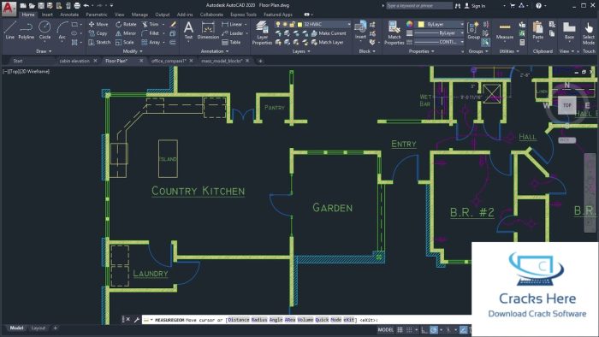The width and height of the screenshot is (599, 337).
Task: Open the Insert ribbon tab
Action: click(x=47, y=15)
